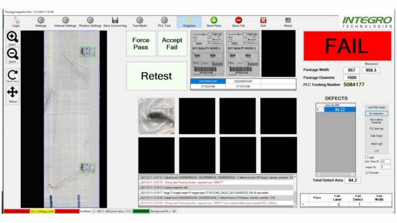Image resolution: width=397 pixels, height=223 pixels.
Task: Click the pixel value coordinates status
Action: 112,211
